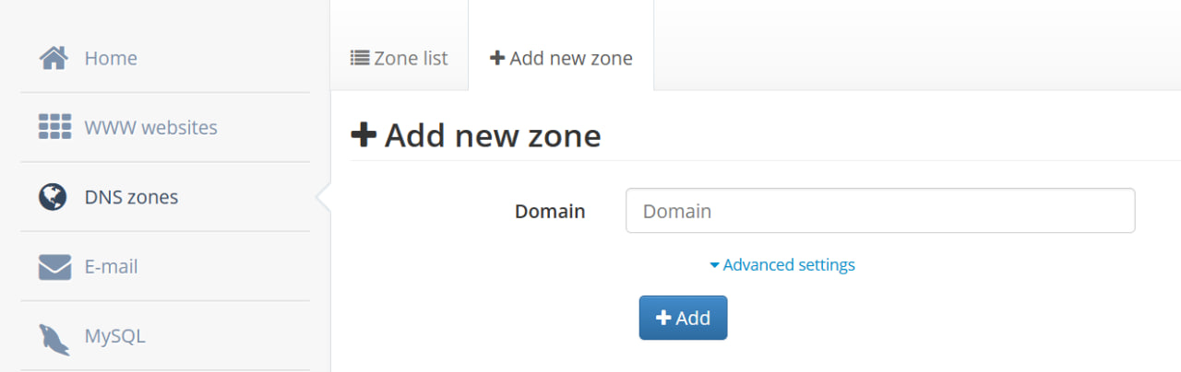Go to Home in the sidebar
This screenshot has height=372, width=1181.
(111, 58)
